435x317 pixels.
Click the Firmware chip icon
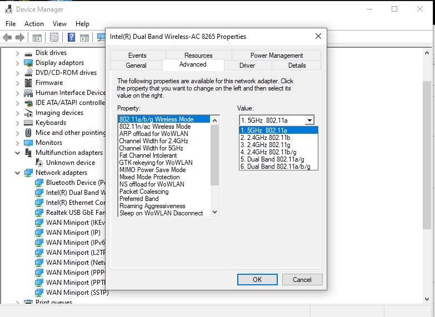28,83
